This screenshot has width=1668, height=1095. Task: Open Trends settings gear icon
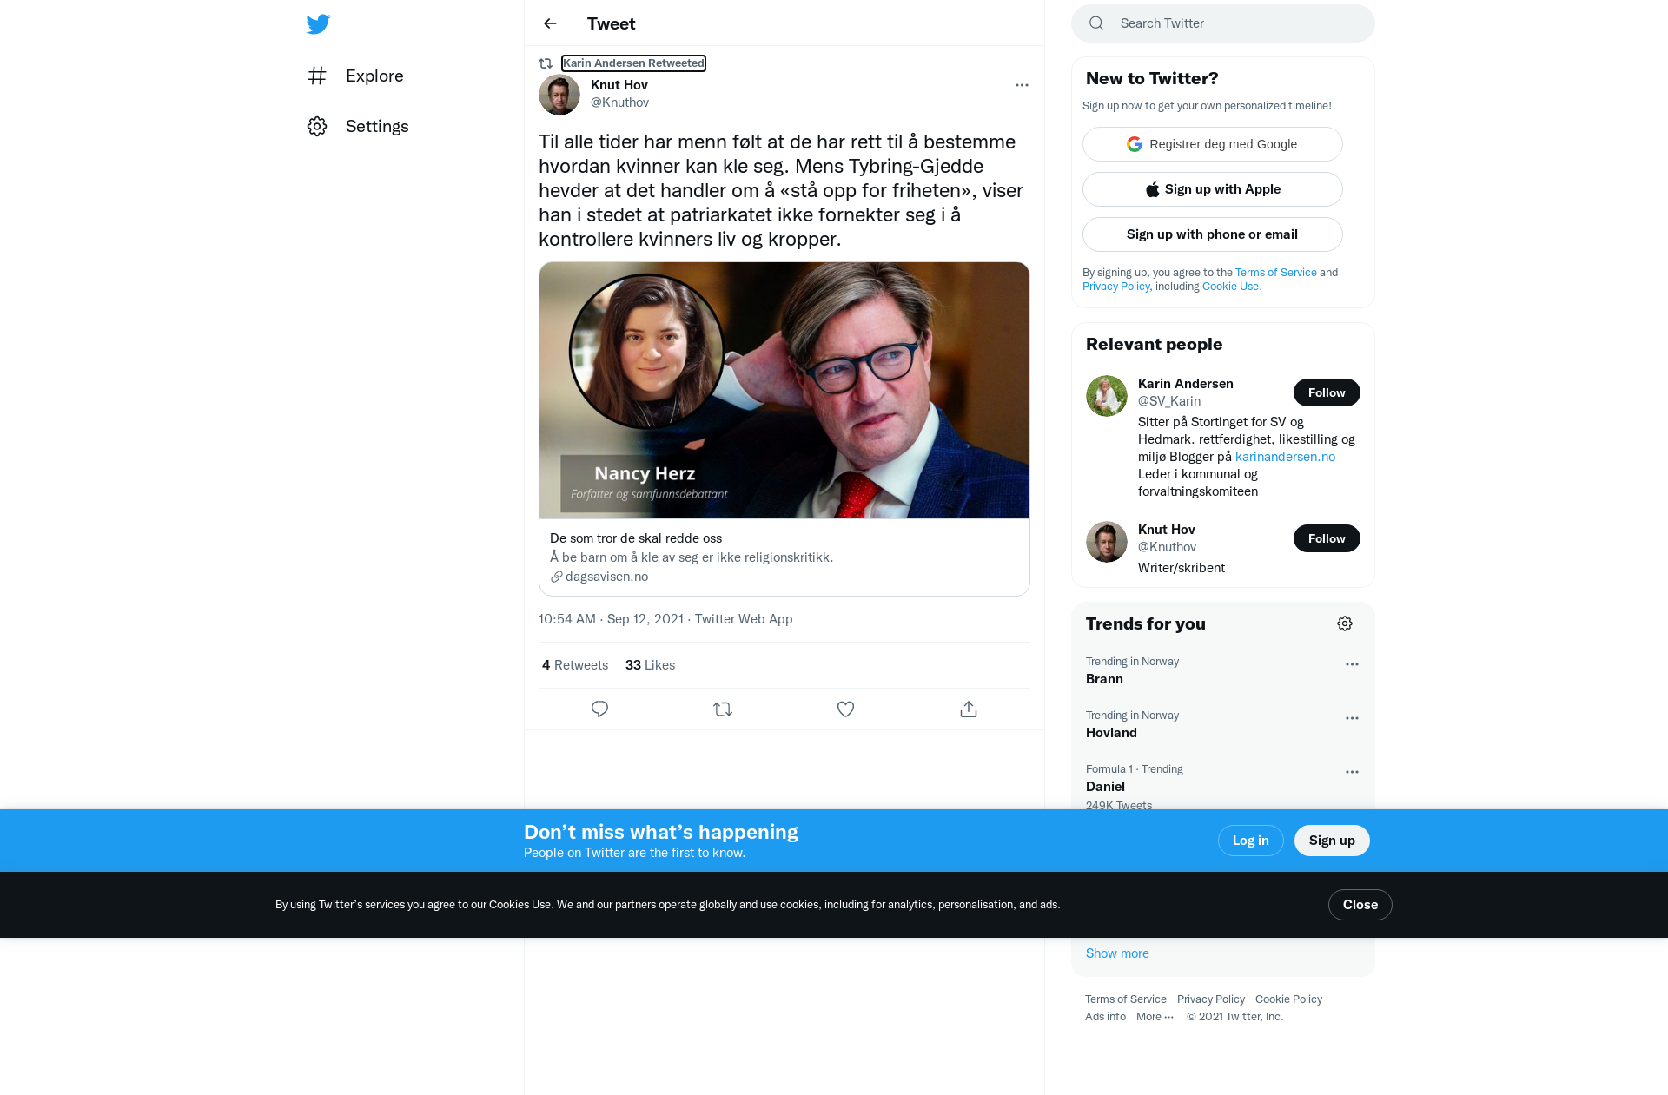(1345, 623)
